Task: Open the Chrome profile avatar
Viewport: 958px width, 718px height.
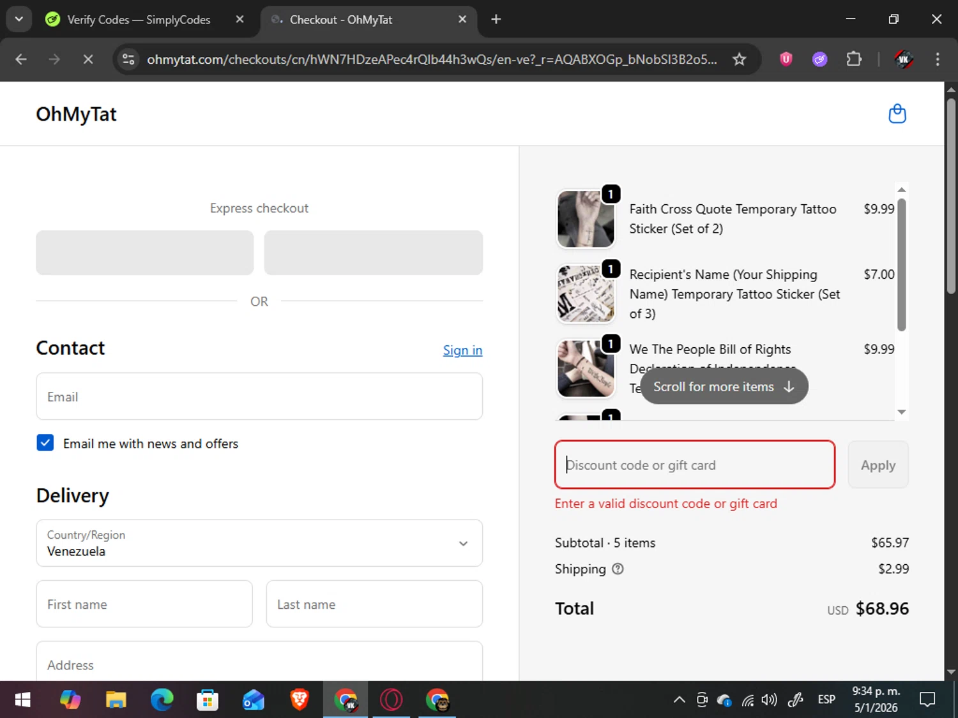Action: coord(903,59)
